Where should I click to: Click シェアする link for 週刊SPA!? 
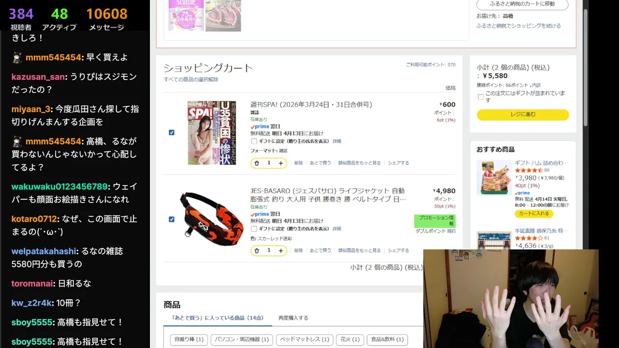(398, 163)
